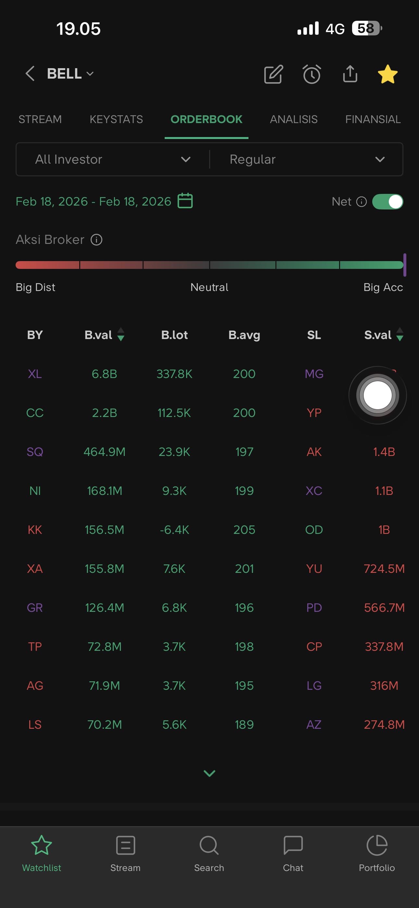Turn off the Net toggle switch
Image resolution: width=419 pixels, height=908 pixels.
pos(387,202)
